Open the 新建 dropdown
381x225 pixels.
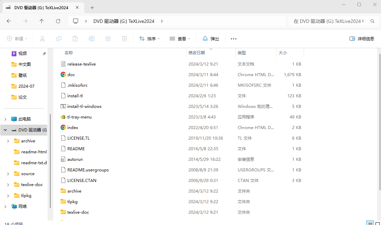tap(17, 39)
